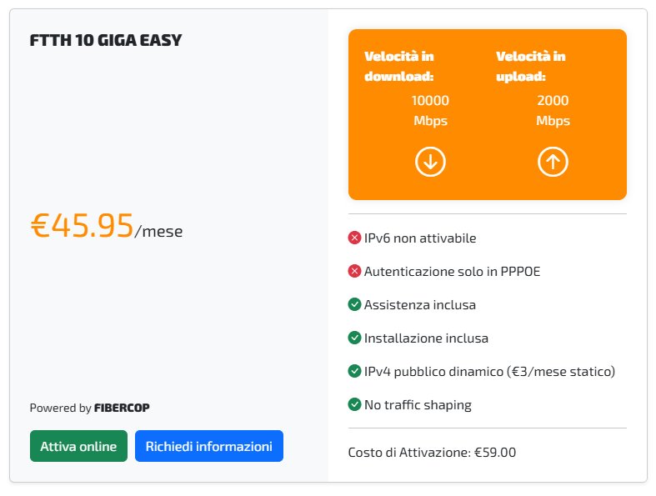Click the No traffic shaping text
This screenshot has height=496, width=656.
418,405
